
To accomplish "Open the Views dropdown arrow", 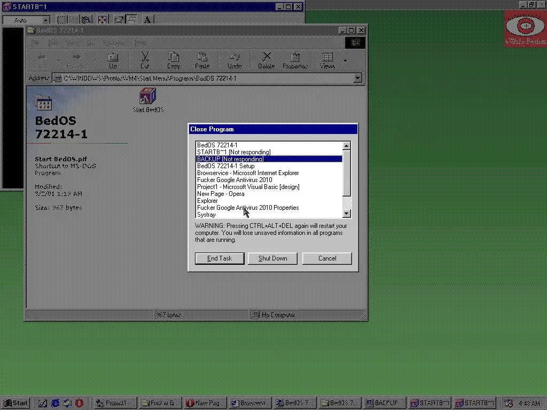I will pyautogui.click(x=346, y=61).
